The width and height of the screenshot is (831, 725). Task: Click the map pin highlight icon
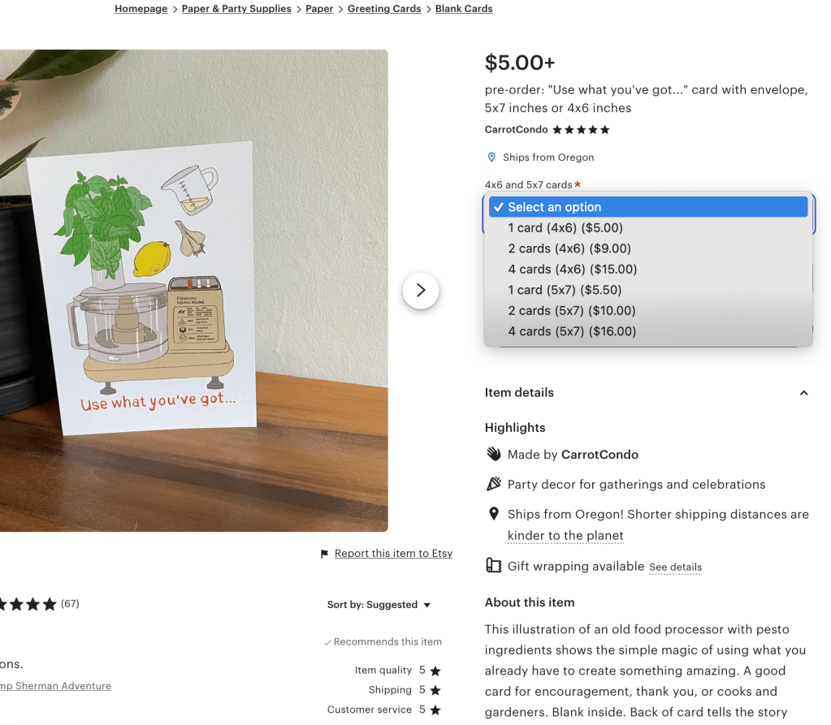493,515
